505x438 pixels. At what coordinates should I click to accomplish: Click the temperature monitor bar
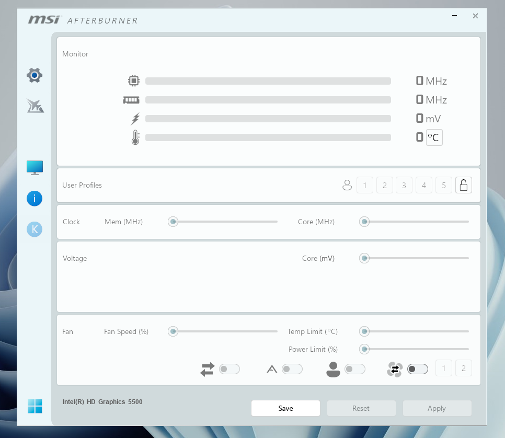point(268,137)
